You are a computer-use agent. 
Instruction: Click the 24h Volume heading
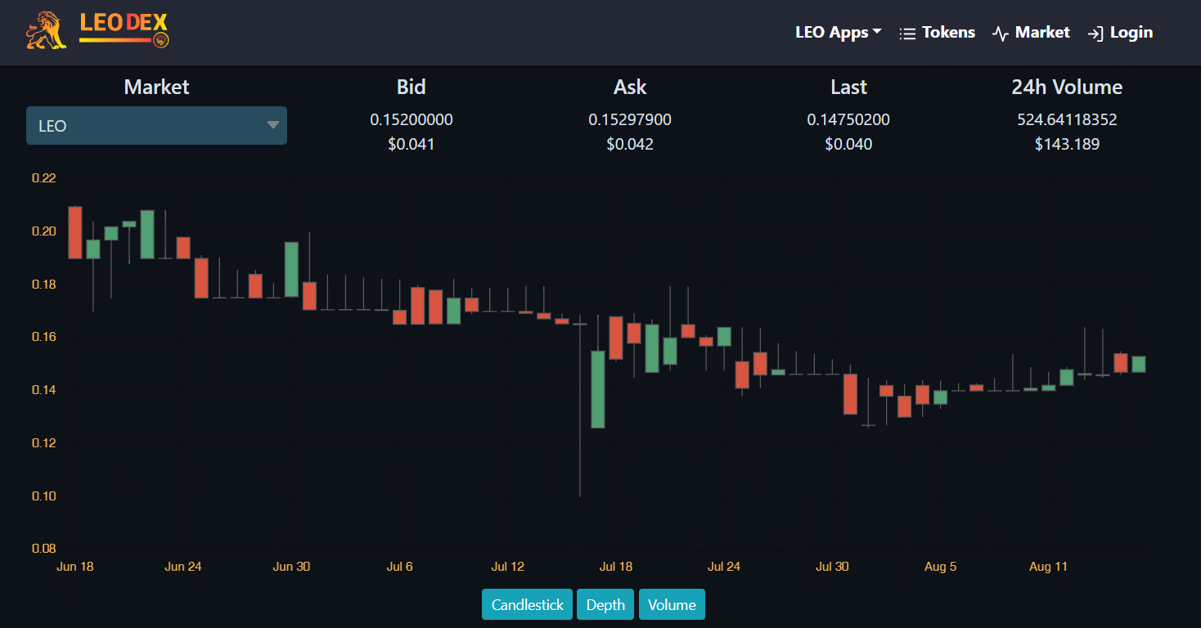(x=1067, y=87)
